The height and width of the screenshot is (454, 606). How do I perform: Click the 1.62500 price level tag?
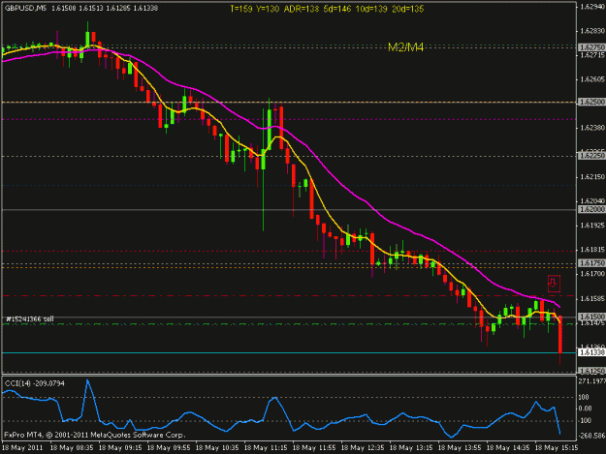tap(591, 102)
